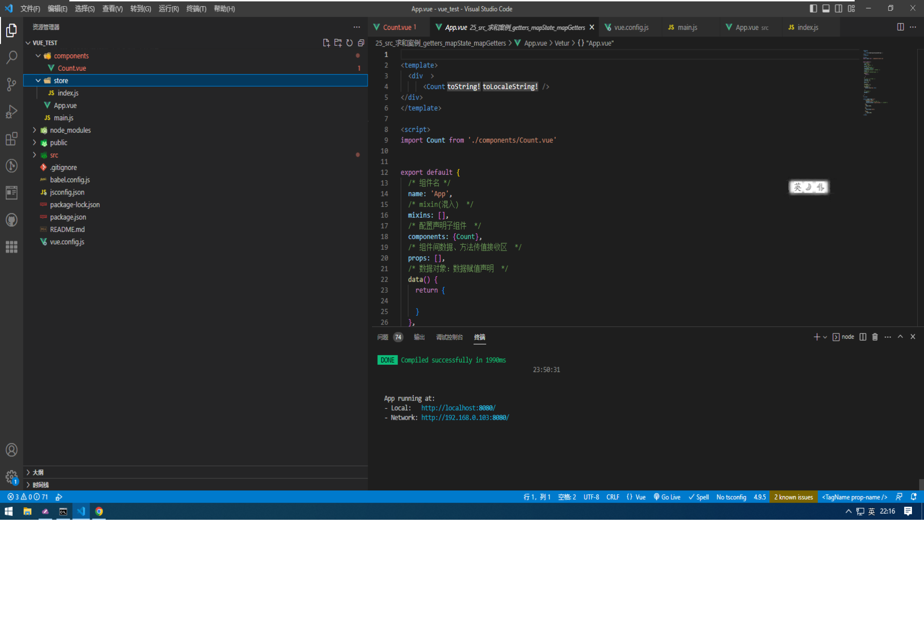Change CRLF line ending in status bar

tap(613, 497)
